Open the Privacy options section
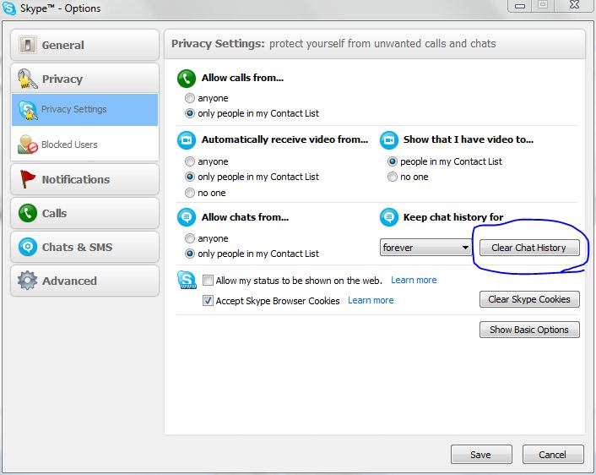596x475 pixels. point(84,79)
